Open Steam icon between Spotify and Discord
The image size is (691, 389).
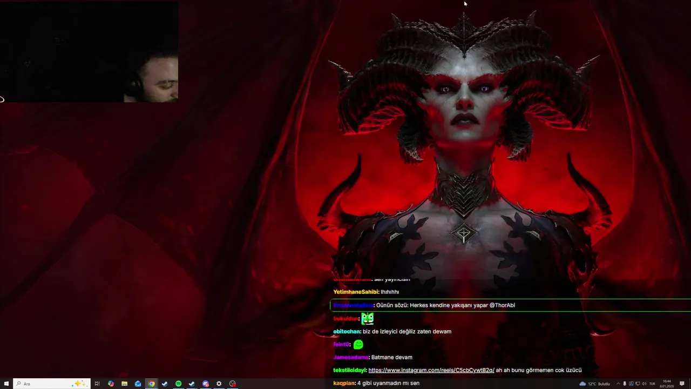(192, 384)
